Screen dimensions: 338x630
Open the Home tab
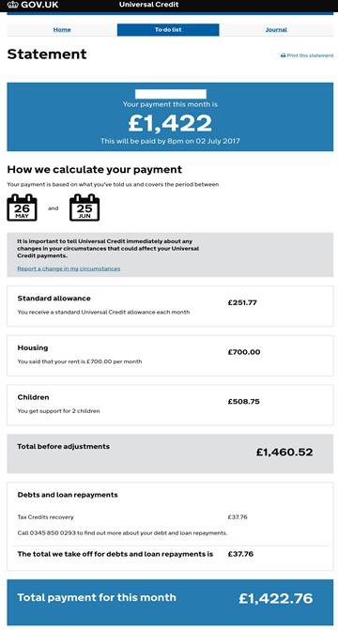tap(62, 30)
